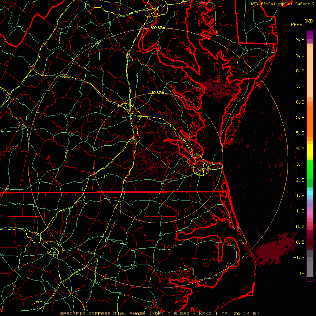This screenshot has height=316, width=316.
Task: Pick the yellow segment of the color bar
Action: click(310, 150)
